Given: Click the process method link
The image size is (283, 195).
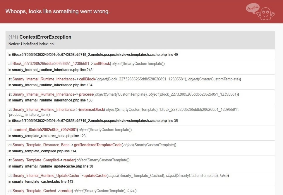Looking at the screenshot, I should pos(86,94).
